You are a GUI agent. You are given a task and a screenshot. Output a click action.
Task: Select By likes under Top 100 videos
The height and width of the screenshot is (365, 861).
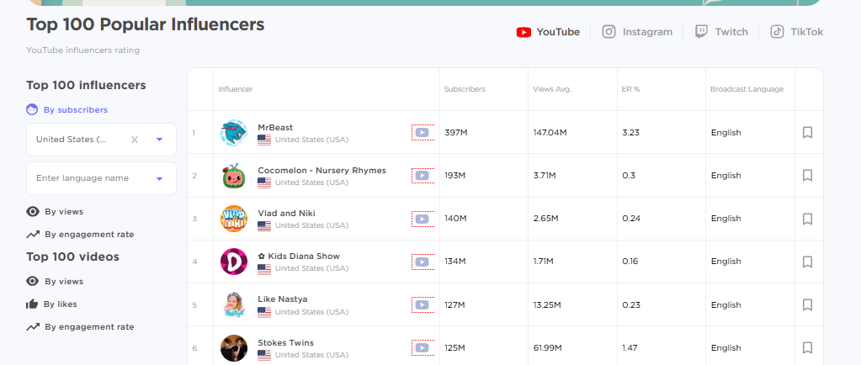tap(51, 304)
